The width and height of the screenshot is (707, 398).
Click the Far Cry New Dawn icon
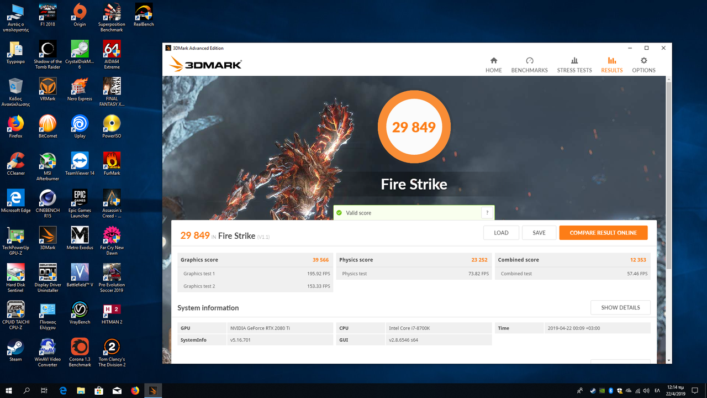coord(112,240)
